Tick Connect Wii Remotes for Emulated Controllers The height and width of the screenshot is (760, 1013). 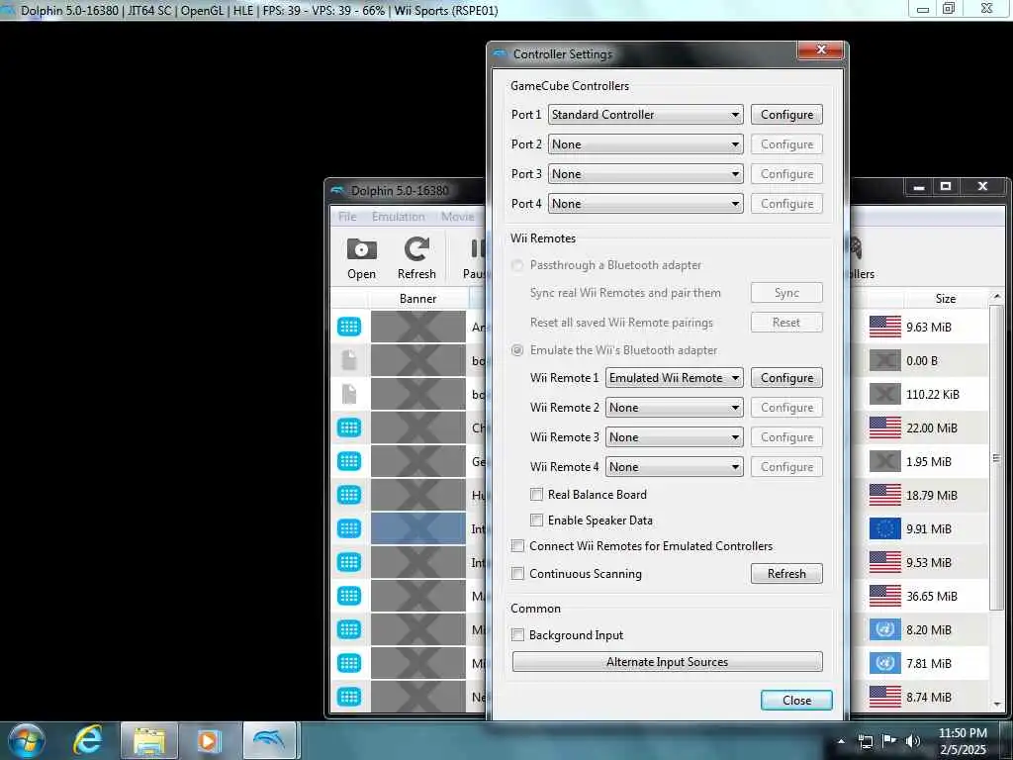coord(517,546)
